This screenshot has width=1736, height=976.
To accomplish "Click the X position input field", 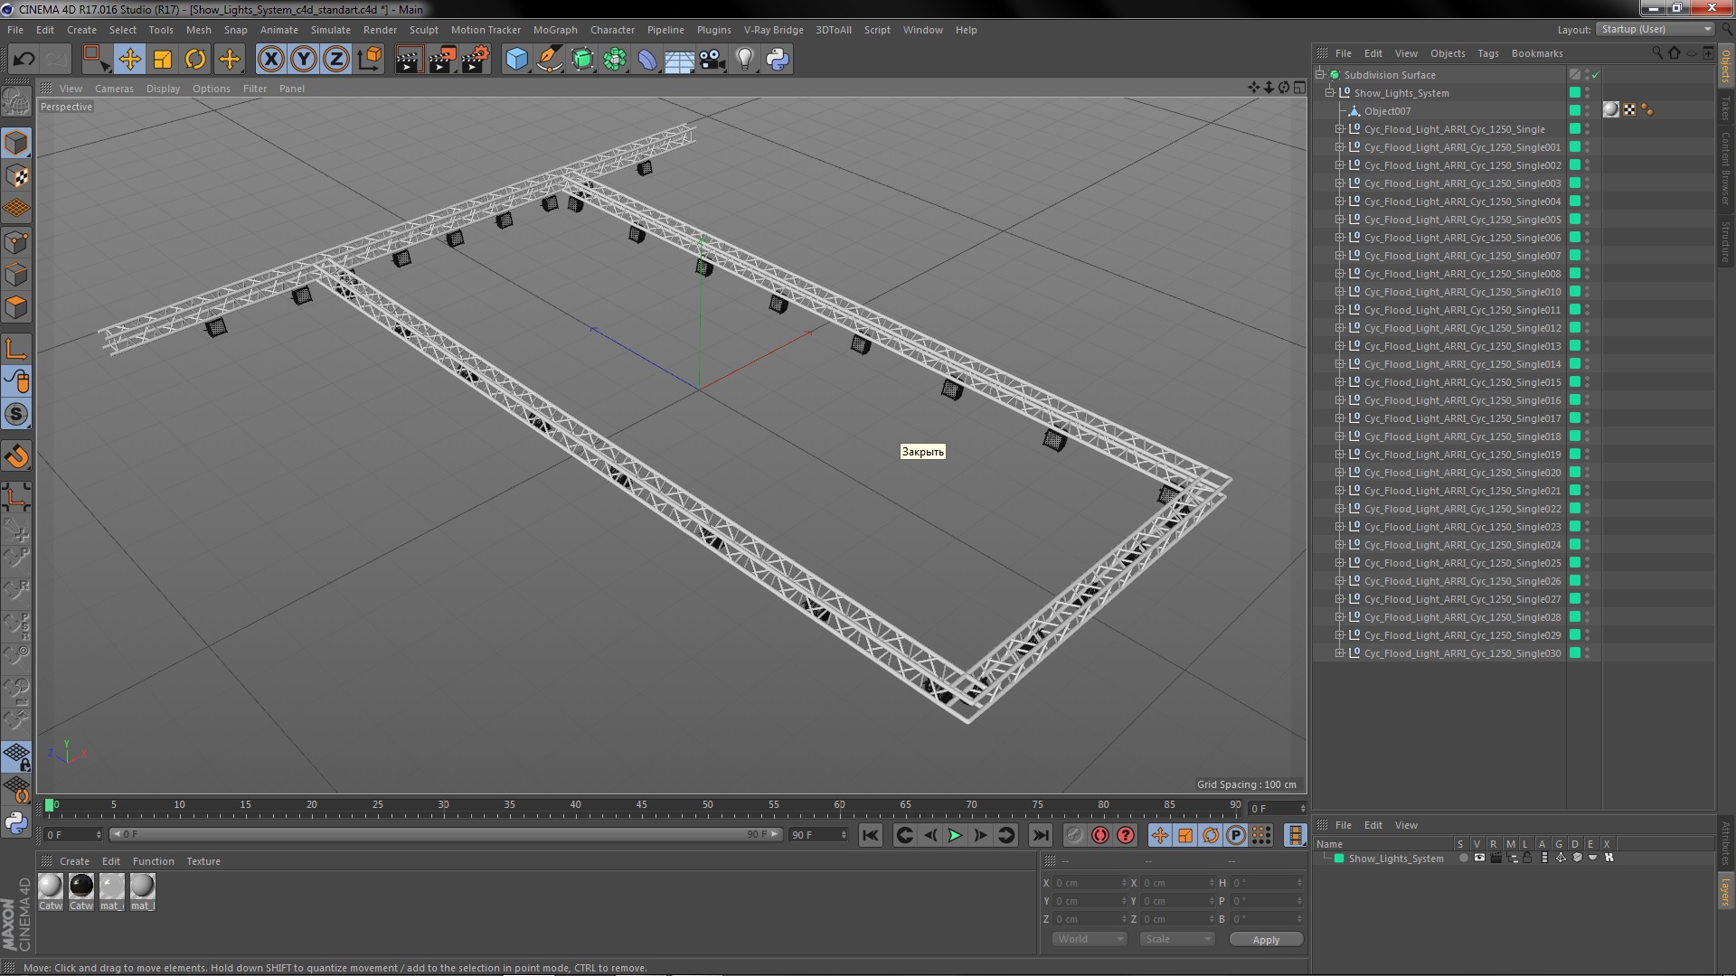I will [x=1090, y=882].
